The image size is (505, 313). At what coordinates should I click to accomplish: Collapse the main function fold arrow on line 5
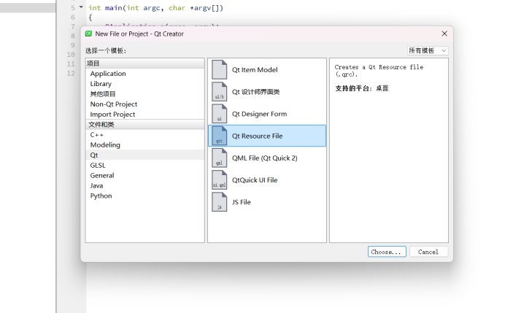pyautogui.click(x=81, y=7)
